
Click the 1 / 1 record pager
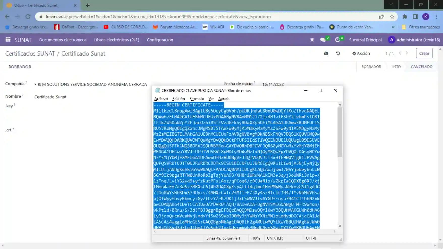tap(389, 53)
